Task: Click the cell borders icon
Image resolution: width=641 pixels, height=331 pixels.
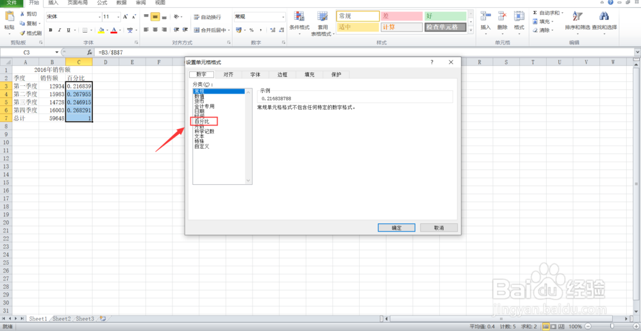Action: click(85, 30)
